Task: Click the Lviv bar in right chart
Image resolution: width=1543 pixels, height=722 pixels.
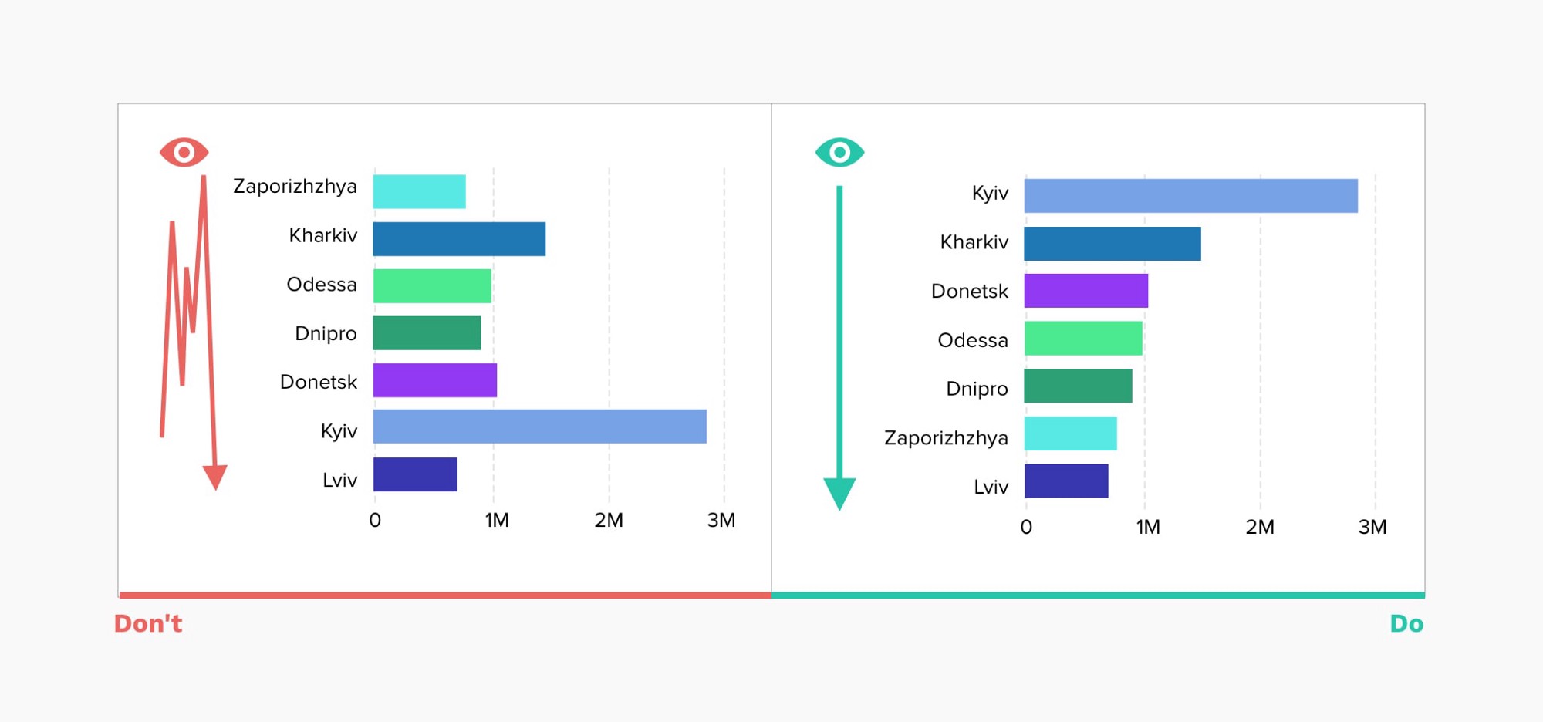Action: point(1066,481)
